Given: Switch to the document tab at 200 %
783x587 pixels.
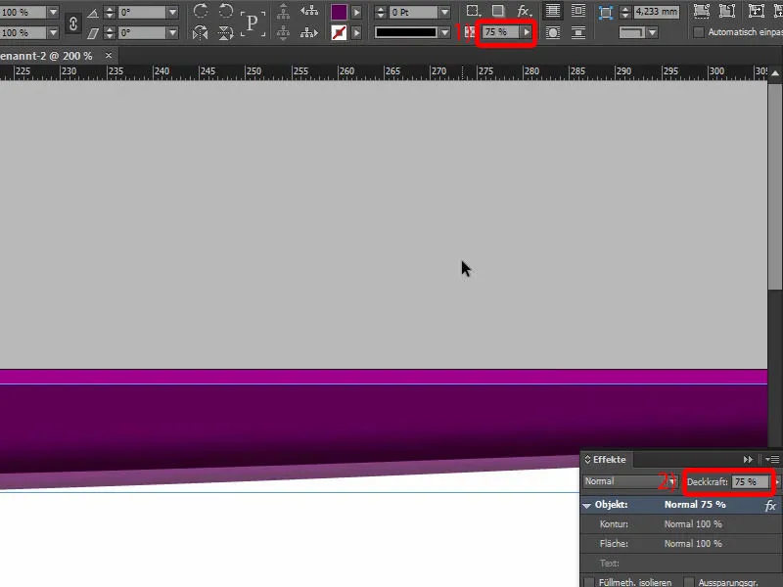Looking at the screenshot, I should [46, 56].
